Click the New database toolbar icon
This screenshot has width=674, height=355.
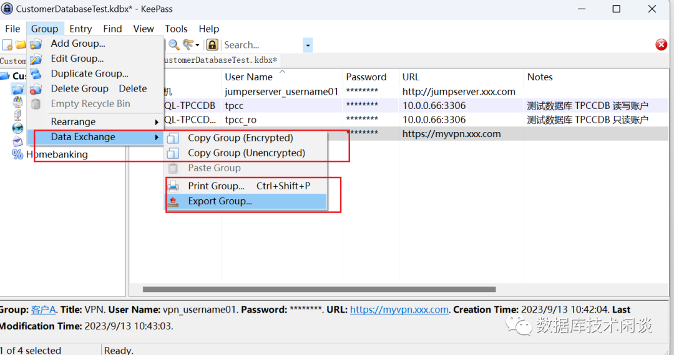coord(7,45)
